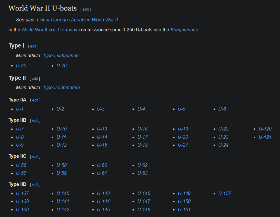Open the U-25 article

(x=21, y=66)
